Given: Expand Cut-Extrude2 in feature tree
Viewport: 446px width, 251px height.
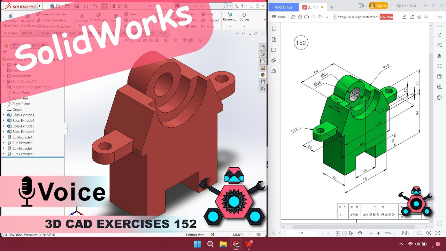Looking at the screenshot, I should click(x=4, y=143).
